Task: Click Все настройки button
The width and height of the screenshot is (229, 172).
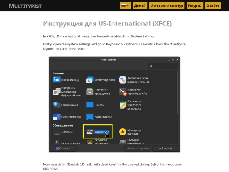Action: [138, 149]
